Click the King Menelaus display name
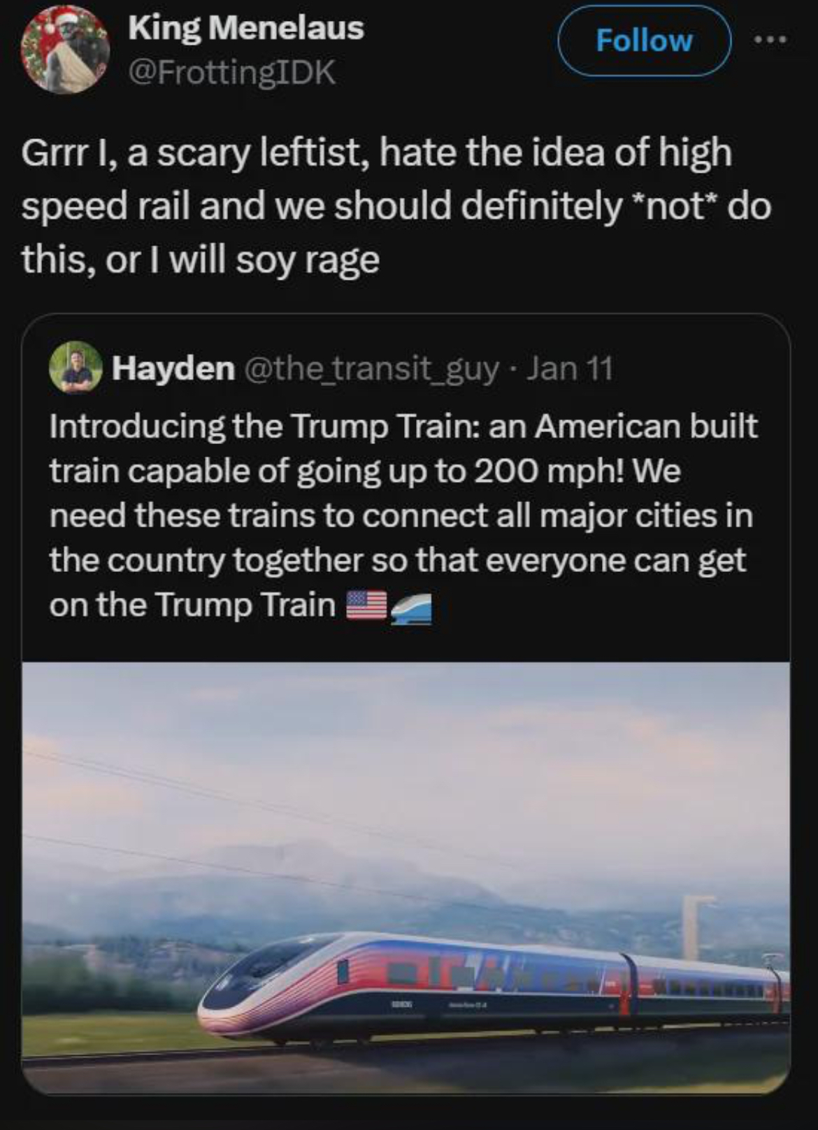 [245, 28]
